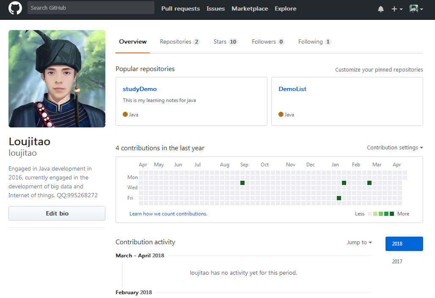This screenshot has width=435, height=298.
Task: Click the darkest green legend square
Action: click(x=392, y=214)
